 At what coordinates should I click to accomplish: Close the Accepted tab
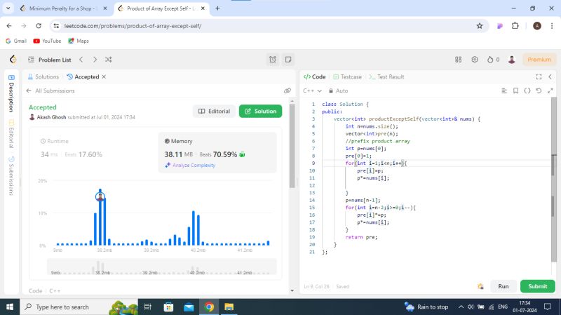[x=104, y=76]
